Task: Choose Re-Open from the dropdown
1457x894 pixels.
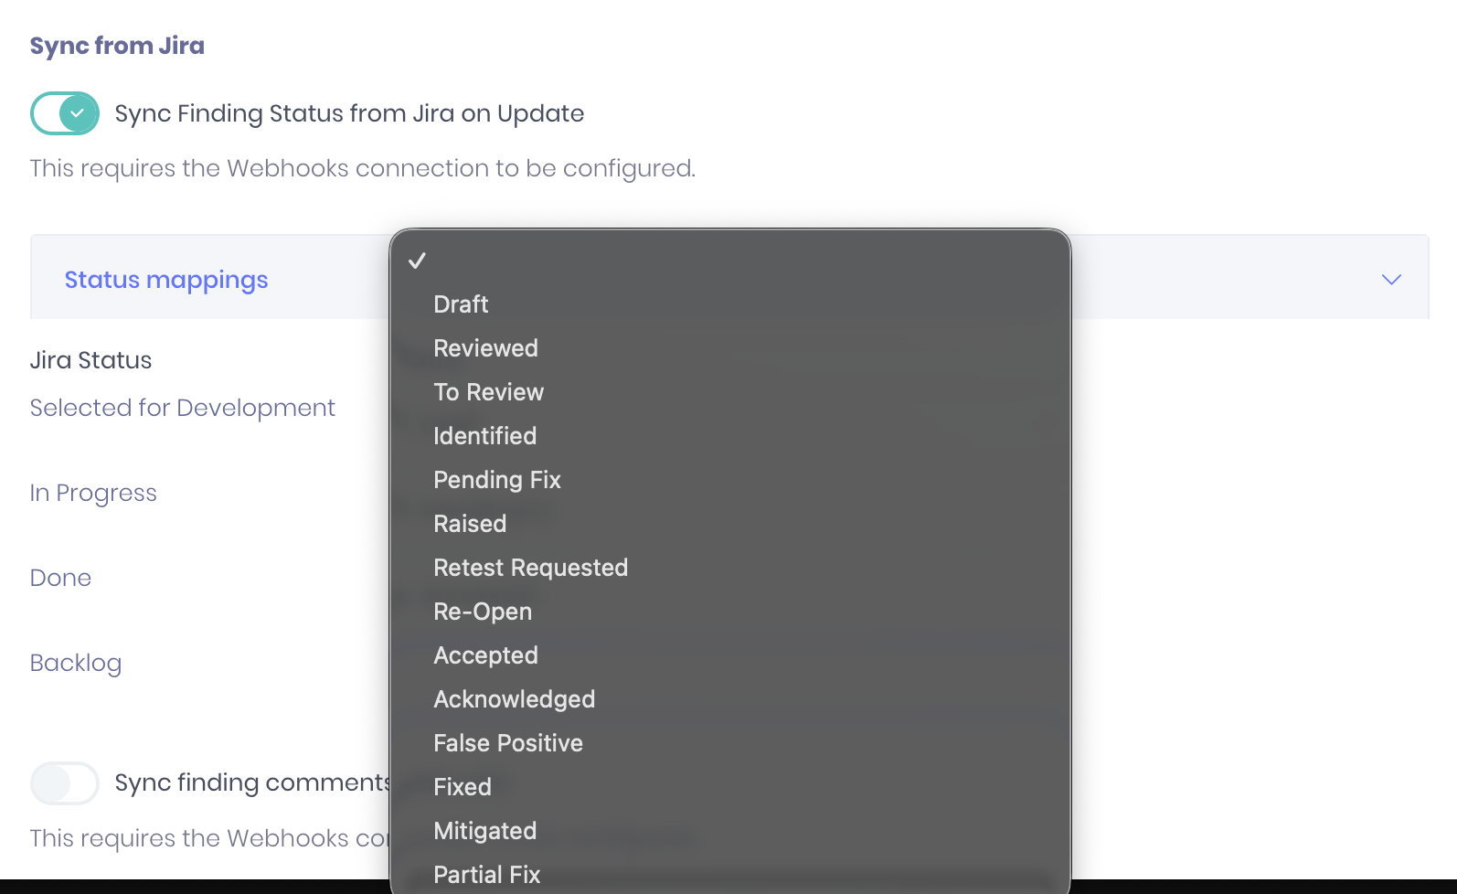Action: (729, 612)
